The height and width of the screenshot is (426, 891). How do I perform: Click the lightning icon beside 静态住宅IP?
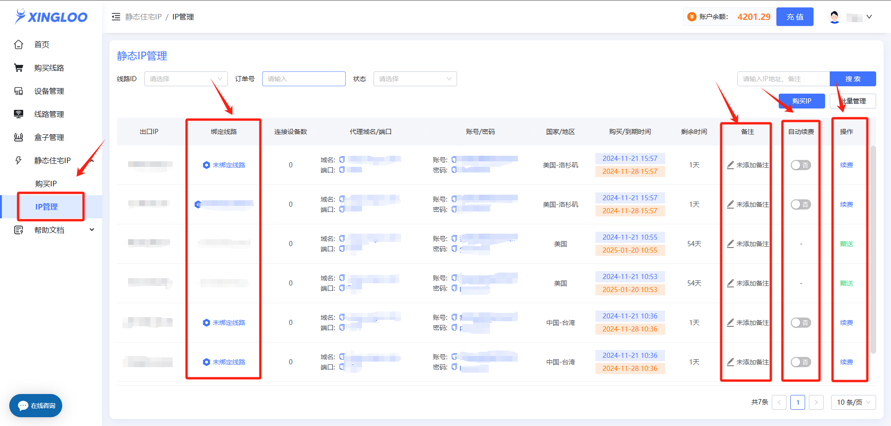coord(19,160)
